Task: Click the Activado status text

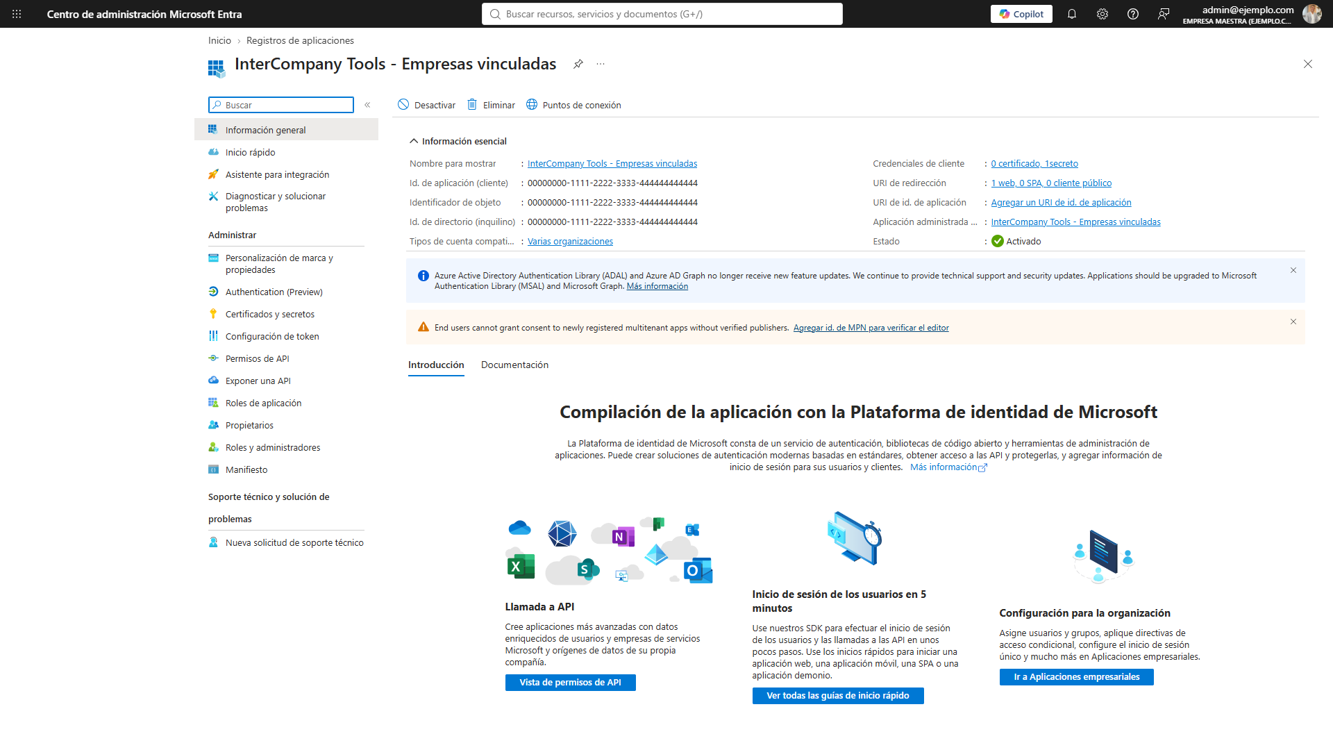Action: point(1023,242)
